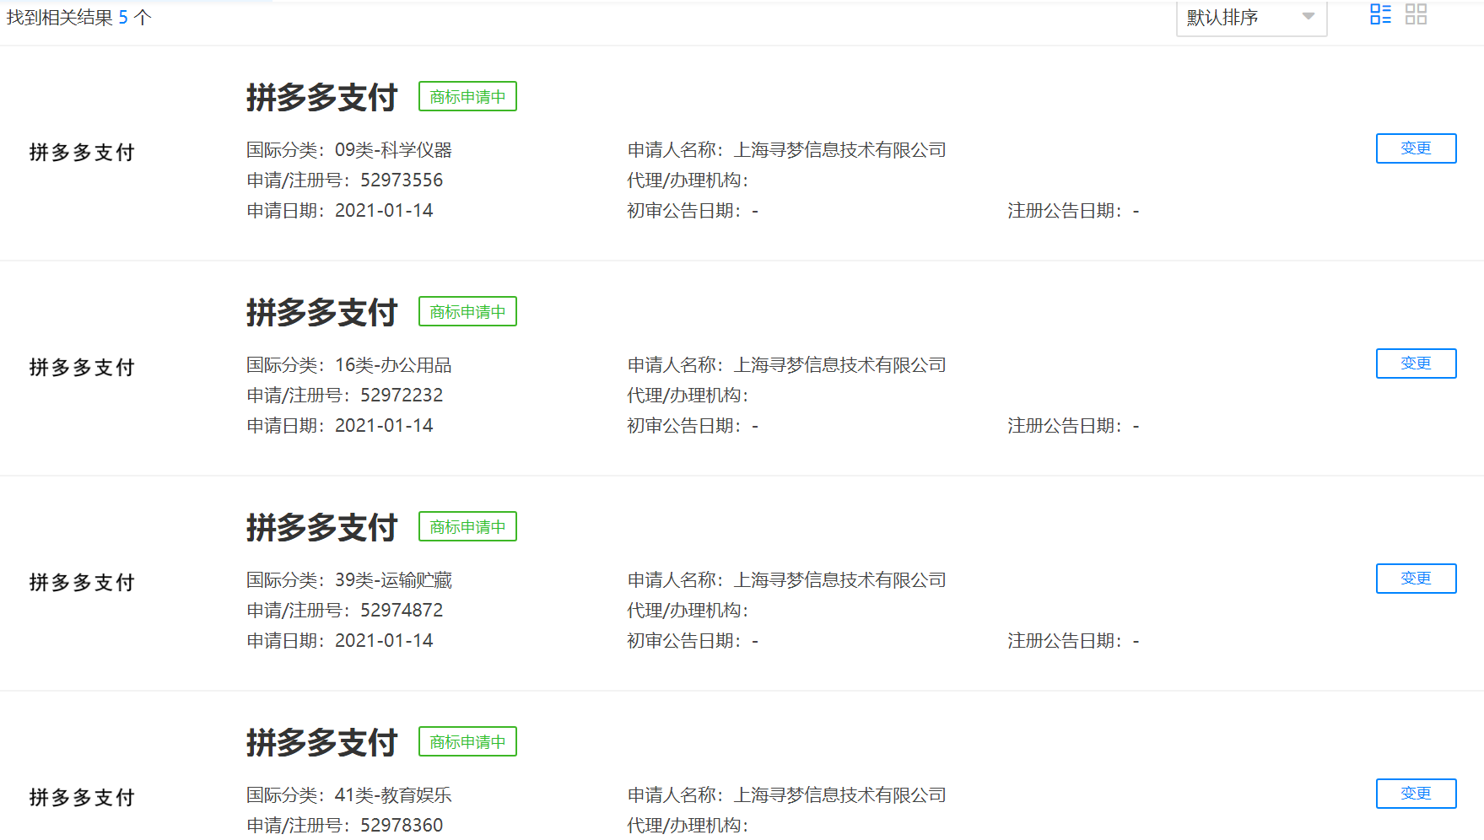
Task: Click 变更 button for 41类-教育娱乐 trademark
Action: 1416,794
